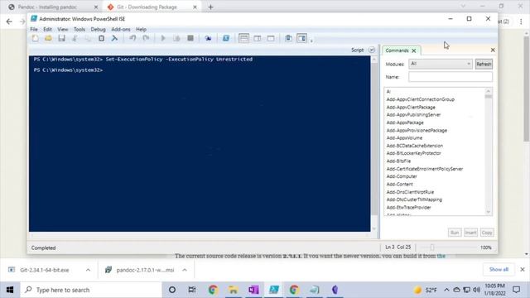
Task: Expand options for Git-2.34.1-64-bit.exe download
Action: [x=88, y=270]
